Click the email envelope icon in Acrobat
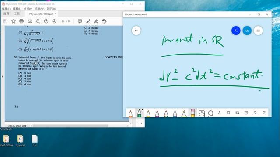This screenshot has height=157, width=280. tap(30, 21)
